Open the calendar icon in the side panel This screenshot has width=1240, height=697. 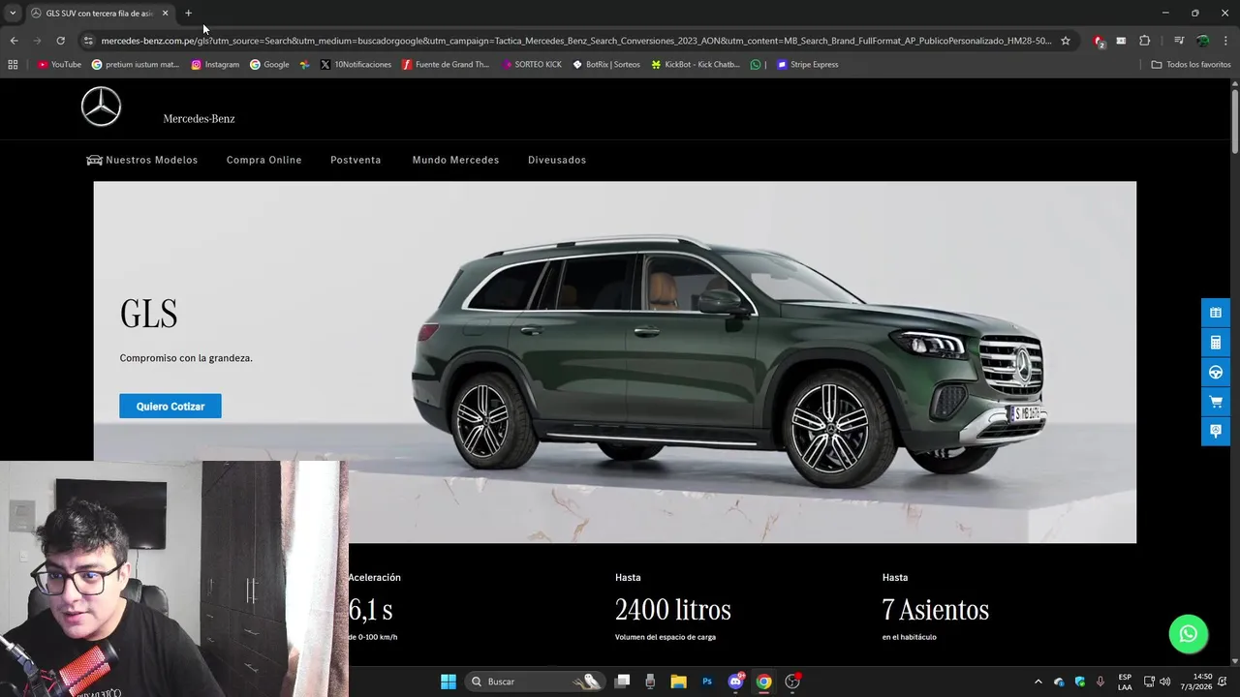[x=1216, y=313]
